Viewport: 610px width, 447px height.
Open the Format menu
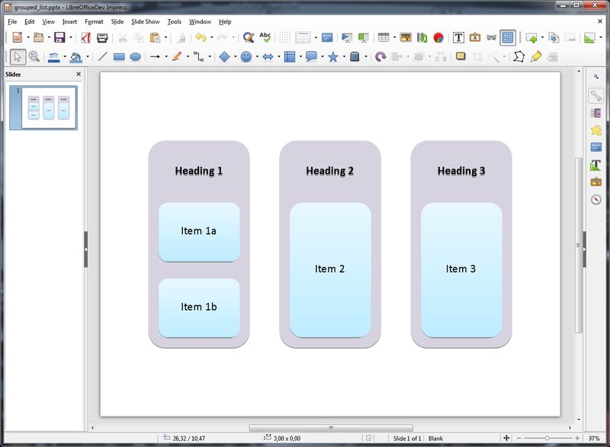point(94,22)
